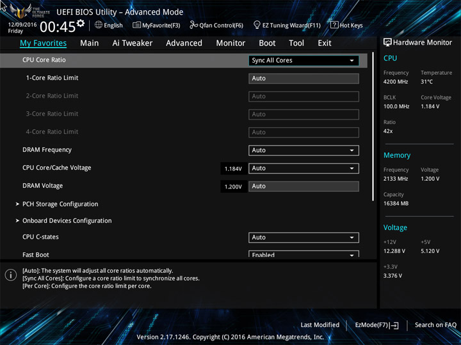Click the 12/09/2016 date
Image resolution: width=461 pixels, height=345 pixels.
click(x=22, y=25)
